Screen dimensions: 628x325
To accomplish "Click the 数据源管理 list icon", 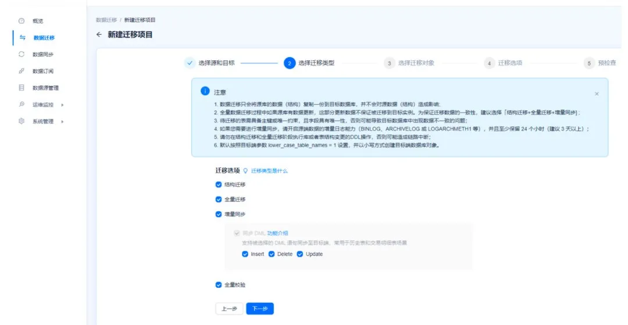I will point(22,88).
